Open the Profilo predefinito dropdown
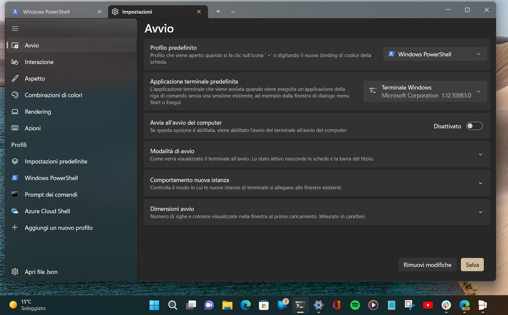 [x=435, y=54]
